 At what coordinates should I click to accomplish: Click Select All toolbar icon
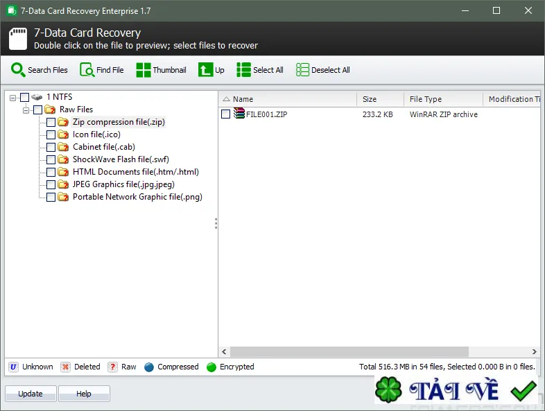243,70
